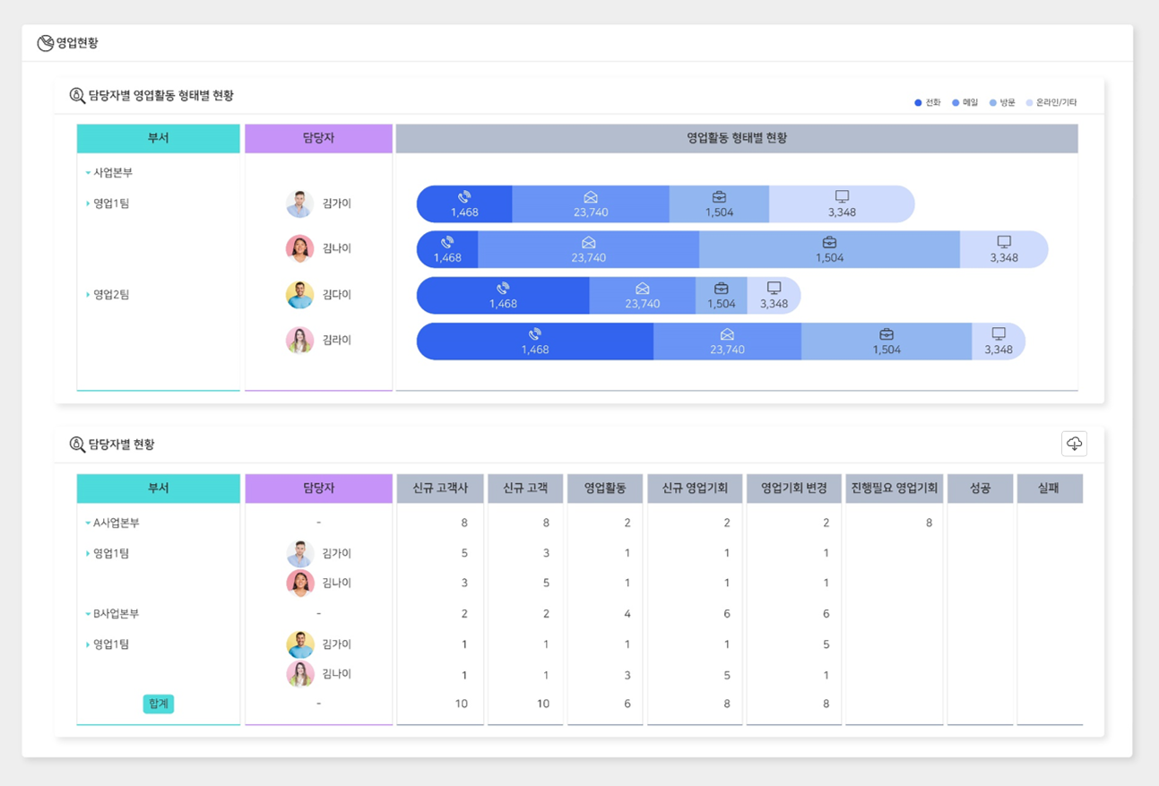Click the briefcase icon in 김다이's bar
The height and width of the screenshot is (786, 1159).
tap(721, 289)
